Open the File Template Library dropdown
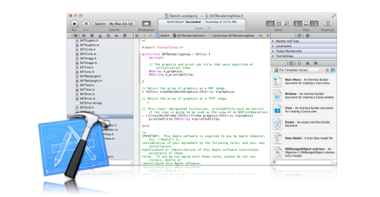This screenshot has height=197, width=380. click(x=297, y=70)
